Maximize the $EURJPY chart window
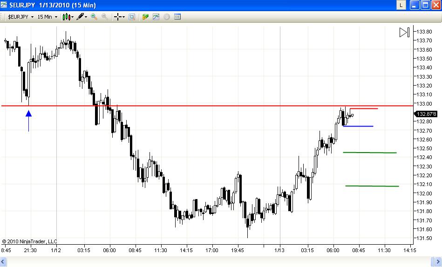Image resolution: width=442 pixels, height=267 pixels. 425,5
